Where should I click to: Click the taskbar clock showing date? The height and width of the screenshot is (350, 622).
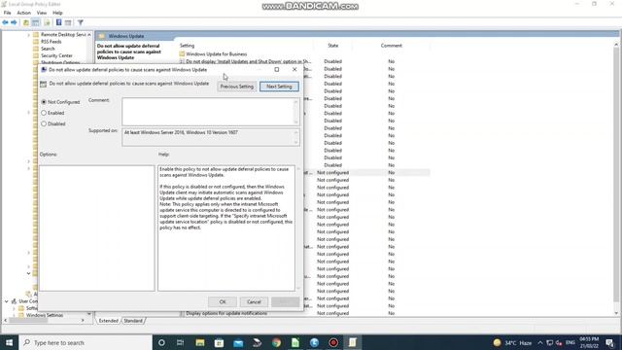pyautogui.click(x=589, y=342)
